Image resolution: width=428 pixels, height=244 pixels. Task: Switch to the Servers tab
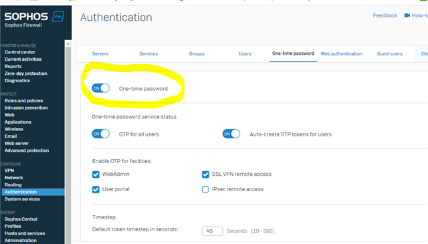(x=100, y=53)
